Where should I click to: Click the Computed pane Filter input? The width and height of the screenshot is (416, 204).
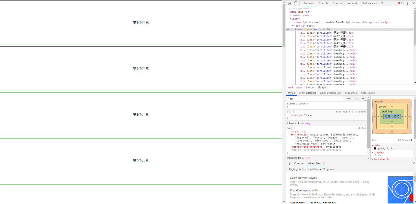(384, 140)
